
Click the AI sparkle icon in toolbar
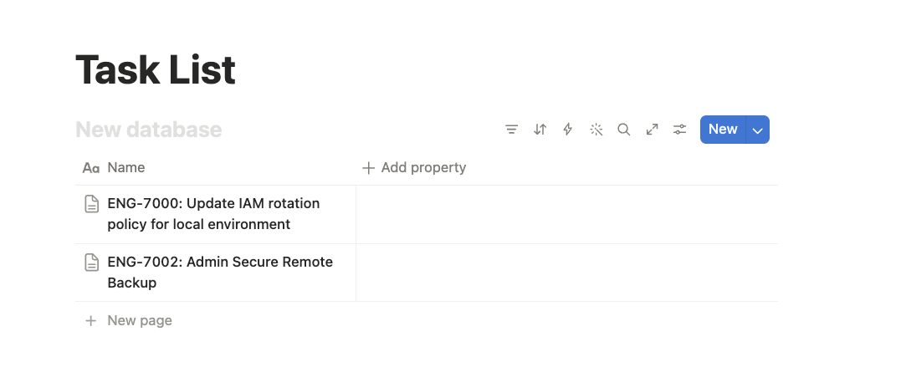click(x=596, y=130)
